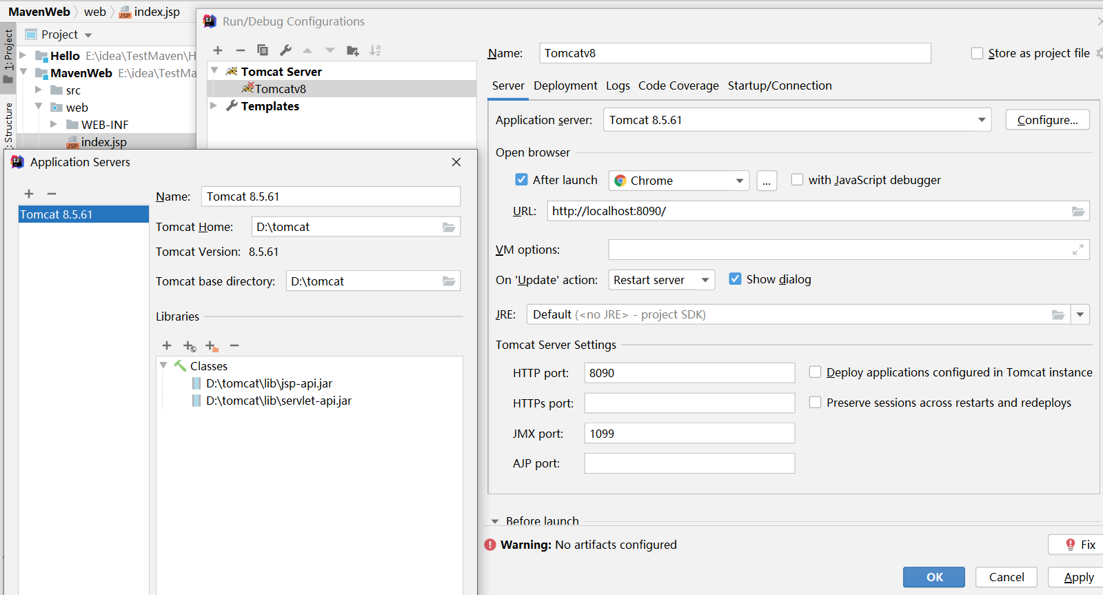Expand Templates tree node
This screenshot has height=595, width=1103.
click(214, 105)
